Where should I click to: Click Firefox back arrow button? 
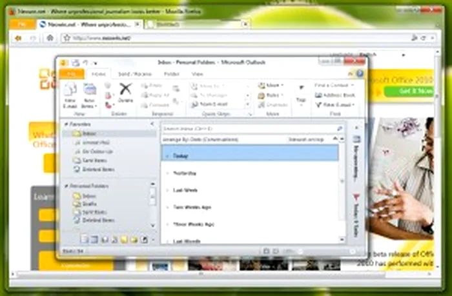pos(19,38)
